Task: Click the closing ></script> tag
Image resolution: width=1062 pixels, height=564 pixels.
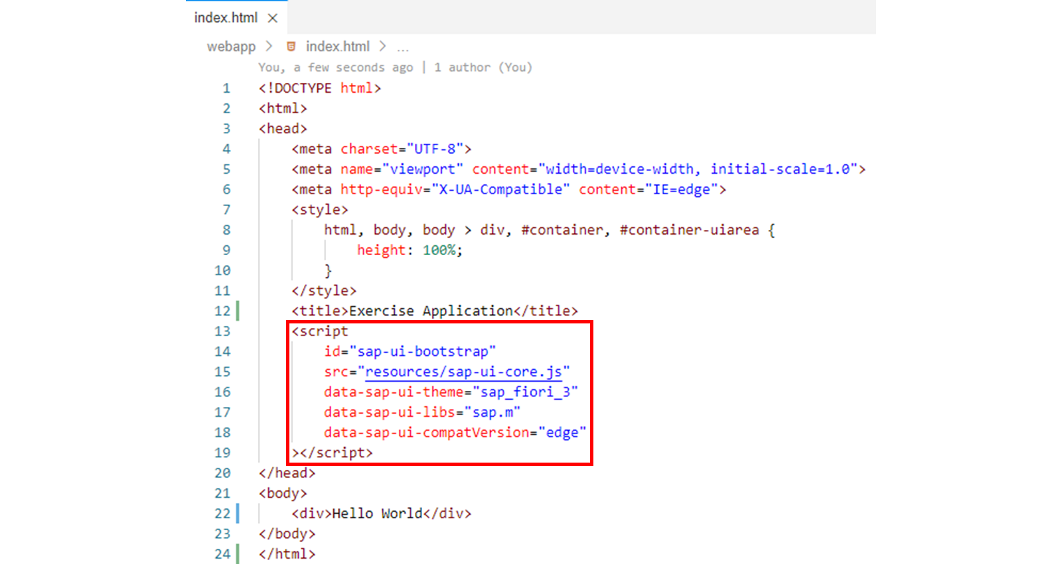Action: point(332,453)
